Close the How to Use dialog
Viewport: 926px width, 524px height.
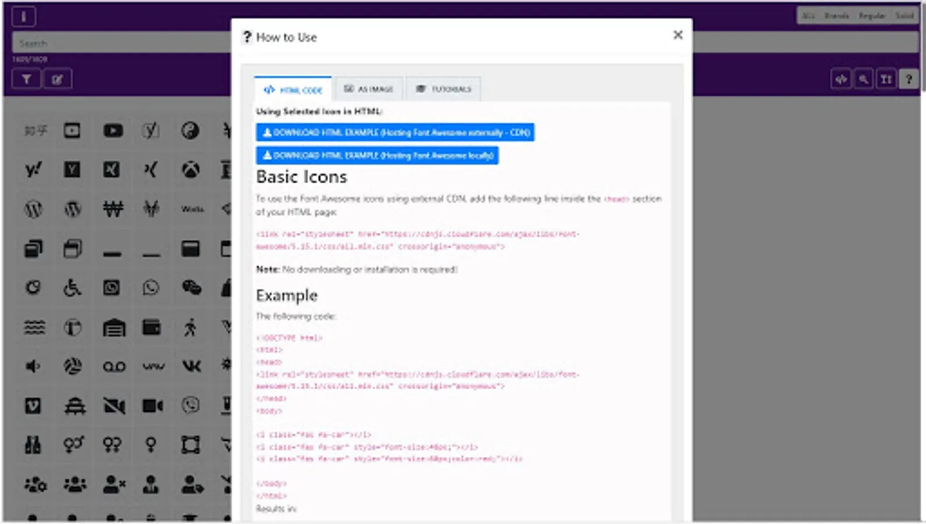click(678, 35)
